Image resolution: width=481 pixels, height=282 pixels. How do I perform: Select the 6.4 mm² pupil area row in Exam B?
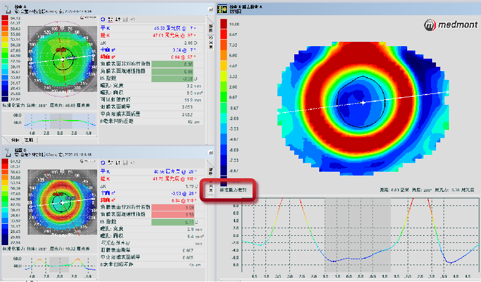click(151, 236)
